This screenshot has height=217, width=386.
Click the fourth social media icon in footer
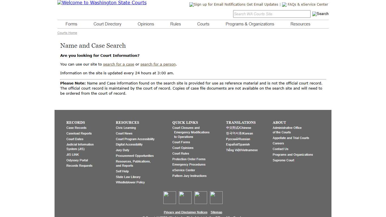[x=216, y=198]
